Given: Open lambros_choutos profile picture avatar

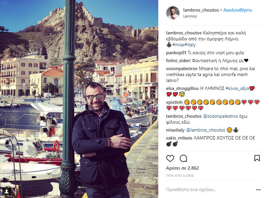Looking at the screenshot, I should (173, 13).
